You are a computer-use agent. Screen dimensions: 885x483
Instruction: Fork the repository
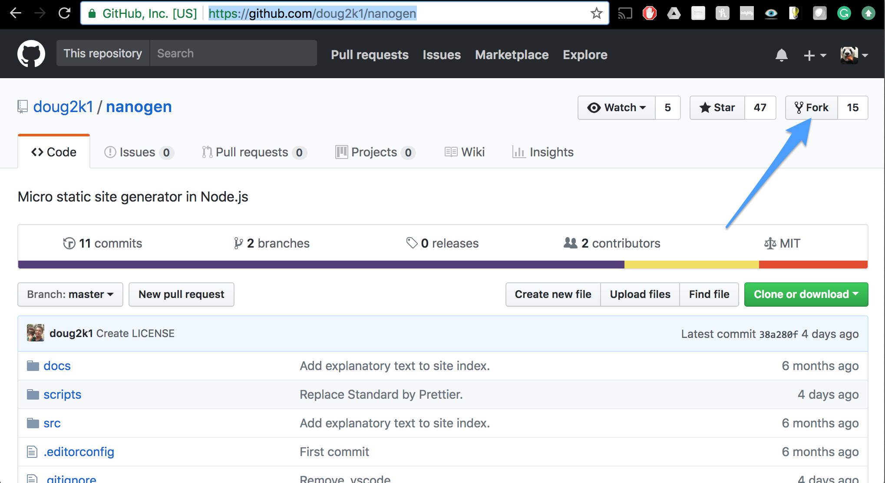coord(811,108)
